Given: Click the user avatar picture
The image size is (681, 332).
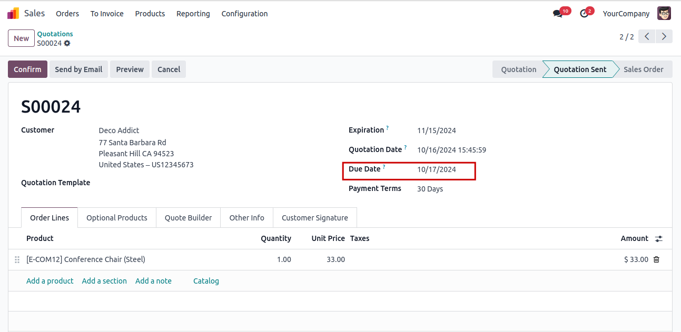Looking at the screenshot, I should pyautogui.click(x=664, y=14).
